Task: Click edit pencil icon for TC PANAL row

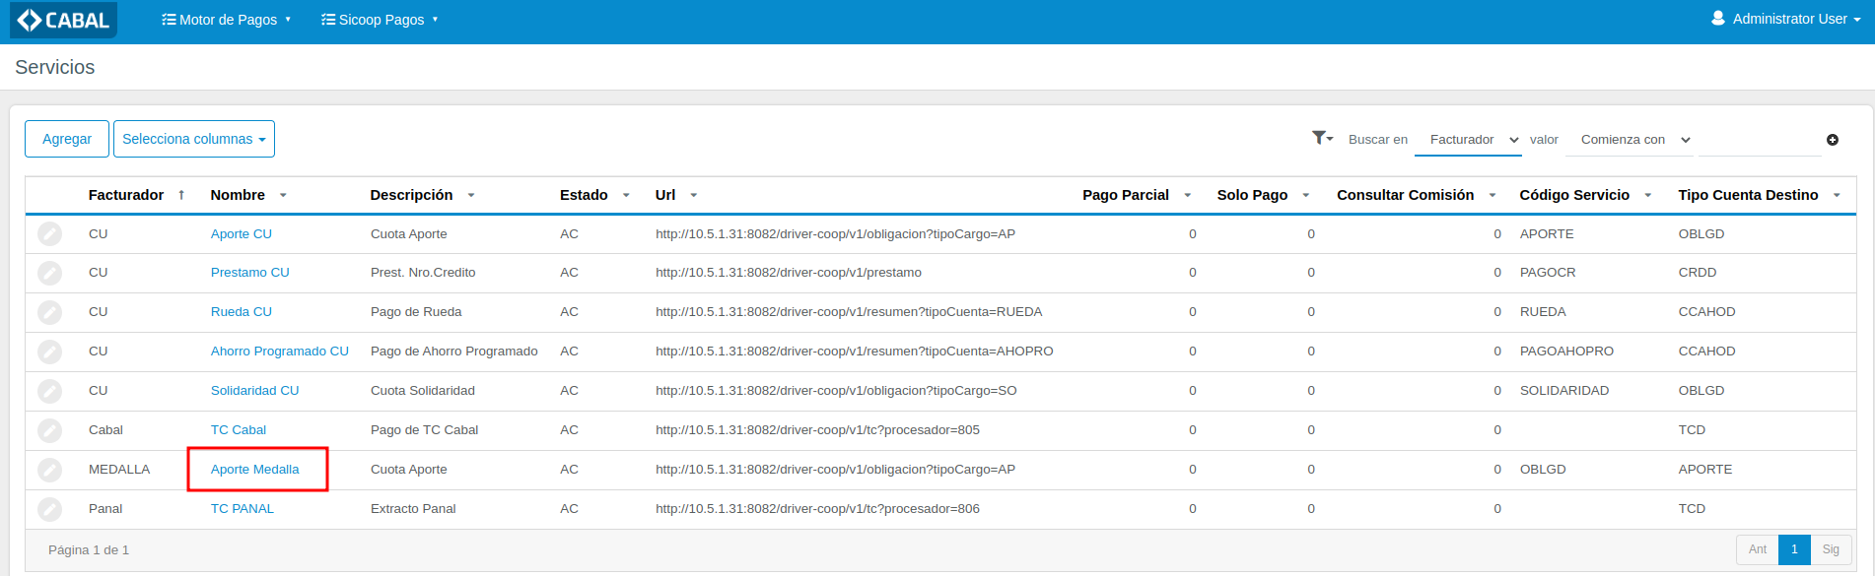Action: point(49,509)
